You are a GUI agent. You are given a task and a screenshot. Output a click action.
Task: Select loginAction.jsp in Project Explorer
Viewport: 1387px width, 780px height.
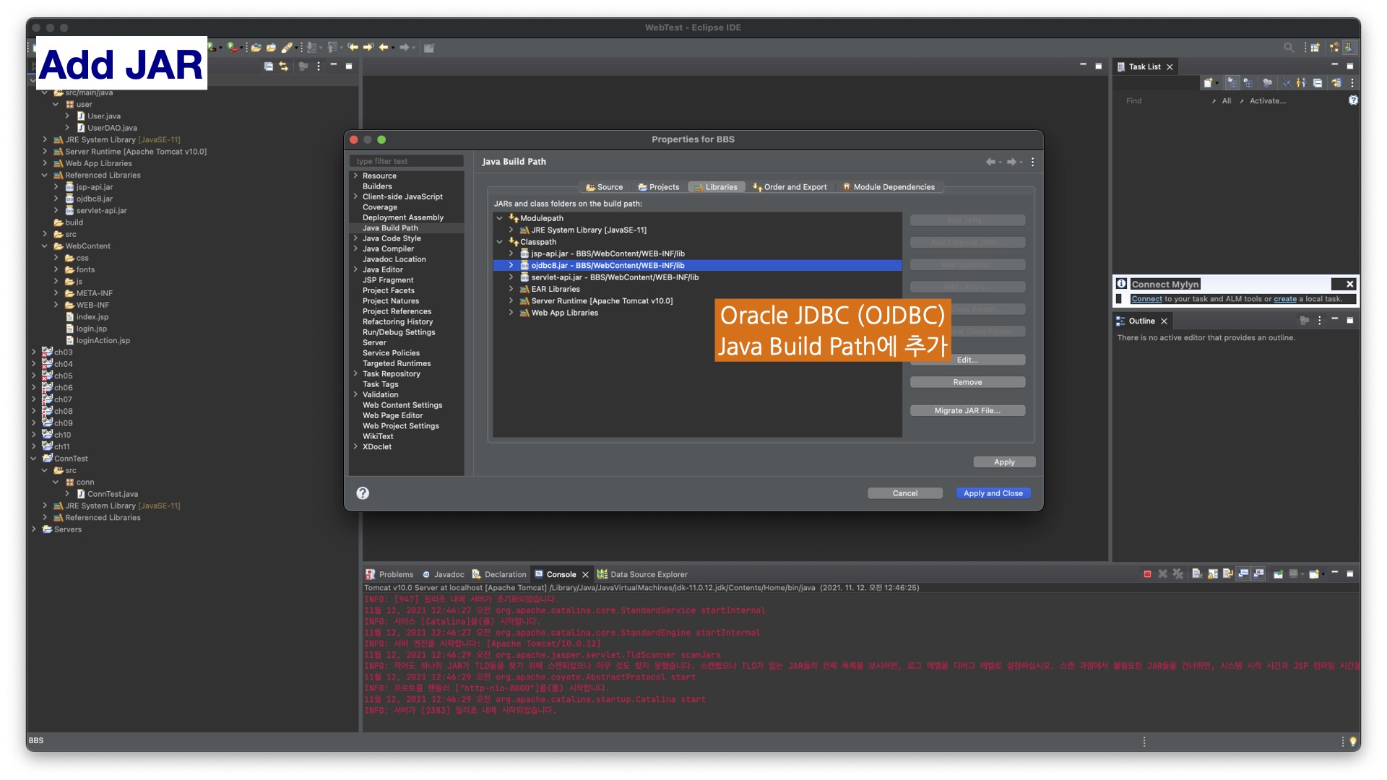[x=103, y=341]
